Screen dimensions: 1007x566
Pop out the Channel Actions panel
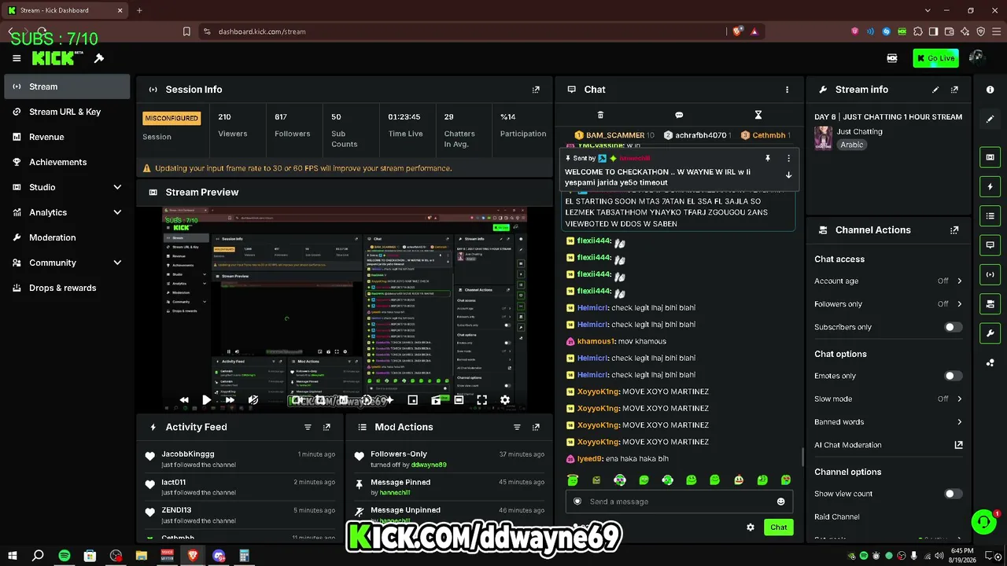(954, 230)
